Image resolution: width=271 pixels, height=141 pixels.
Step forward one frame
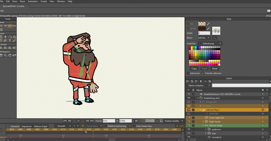pyautogui.click(x=83, y=121)
